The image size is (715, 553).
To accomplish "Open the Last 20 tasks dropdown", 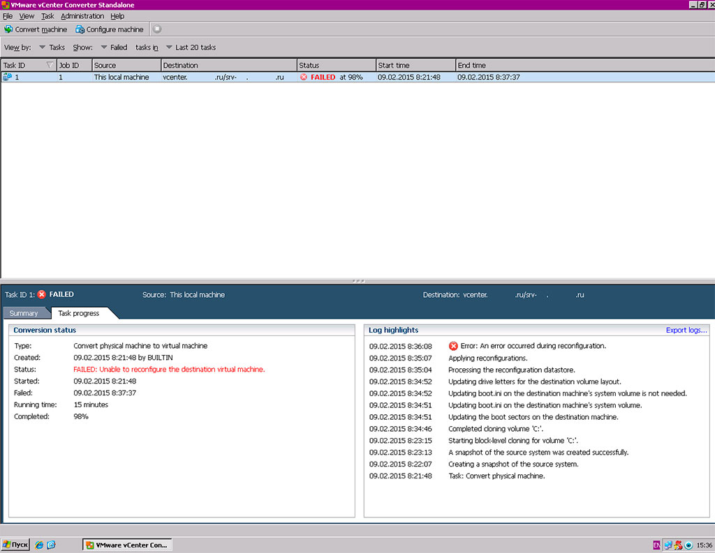I will pos(191,47).
